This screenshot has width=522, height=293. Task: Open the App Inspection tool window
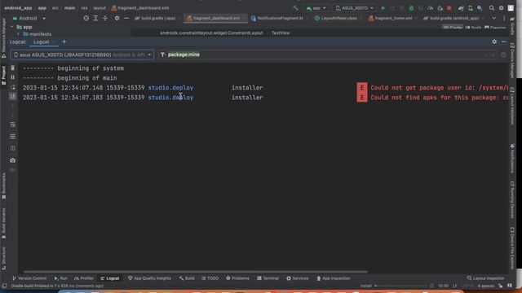[x=334, y=278]
